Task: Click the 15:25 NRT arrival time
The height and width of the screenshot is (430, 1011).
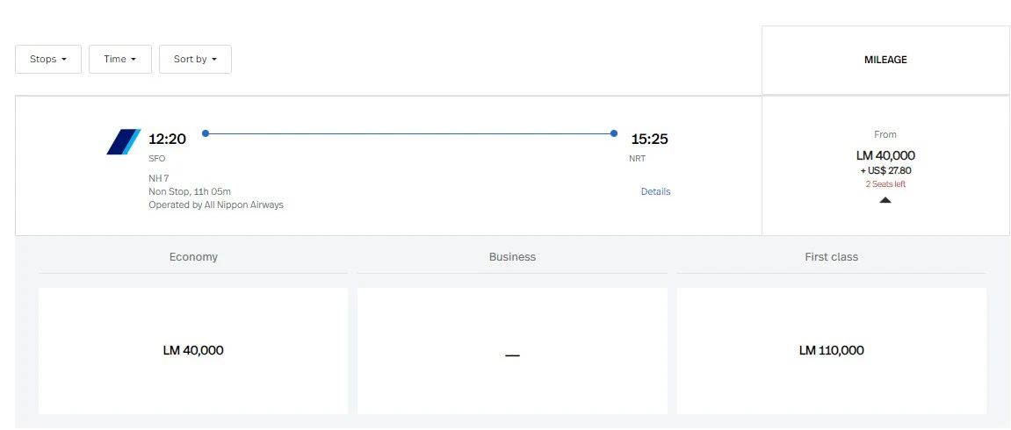Action: [650, 139]
